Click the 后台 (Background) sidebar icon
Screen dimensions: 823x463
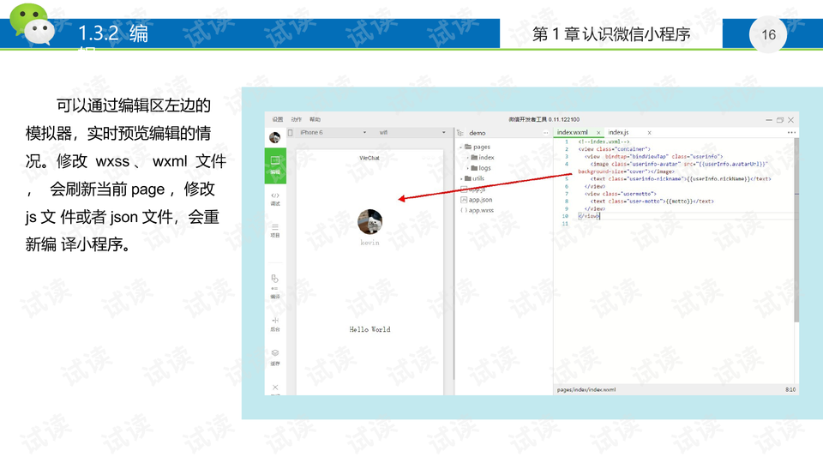275,324
